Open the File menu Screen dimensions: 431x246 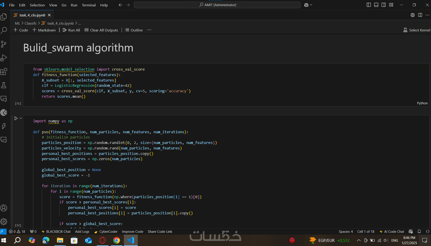(12, 5)
